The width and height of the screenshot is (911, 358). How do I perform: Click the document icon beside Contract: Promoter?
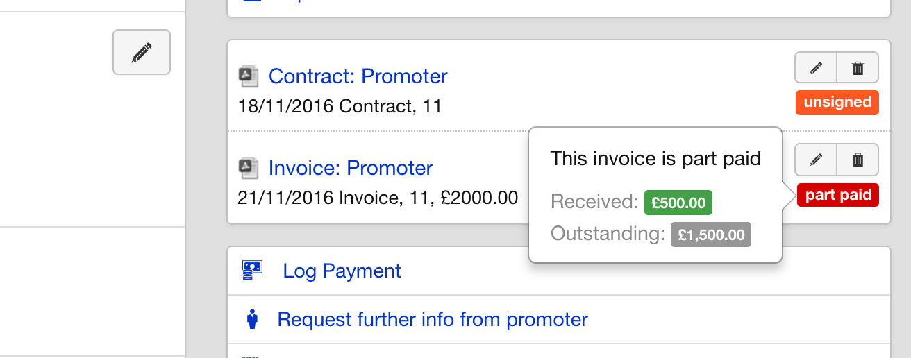pos(249,76)
